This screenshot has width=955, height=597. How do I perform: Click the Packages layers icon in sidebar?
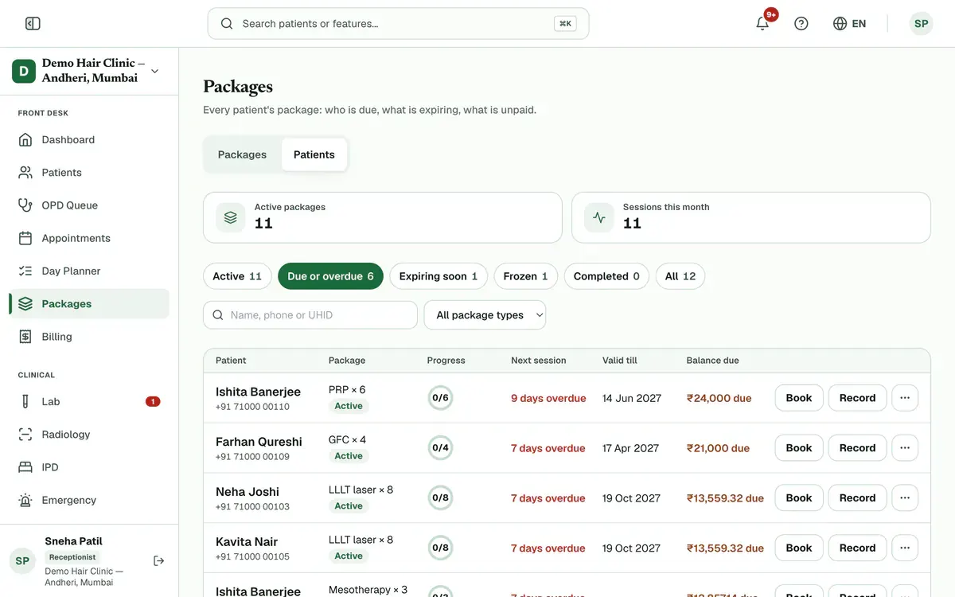tap(25, 303)
